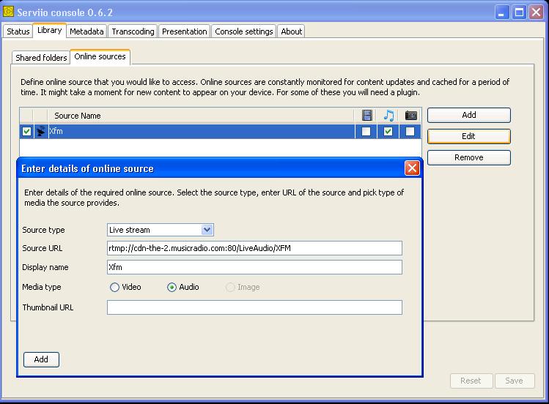The width and height of the screenshot is (549, 404).
Task: Enable the video checkbox in Xfm row
Action: [366, 132]
